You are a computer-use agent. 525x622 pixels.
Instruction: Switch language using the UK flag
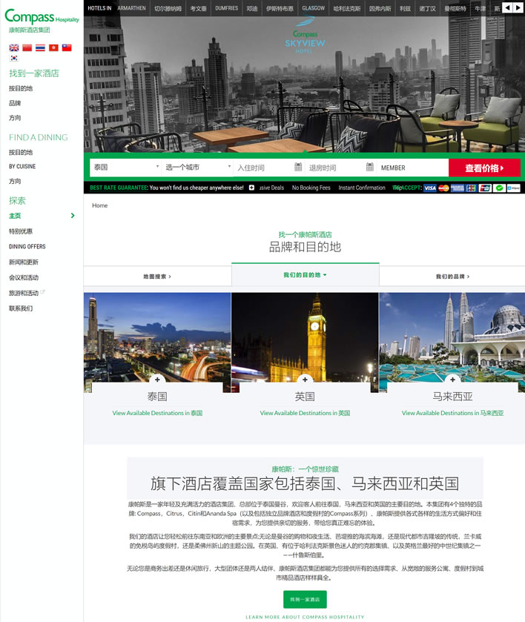point(14,47)
